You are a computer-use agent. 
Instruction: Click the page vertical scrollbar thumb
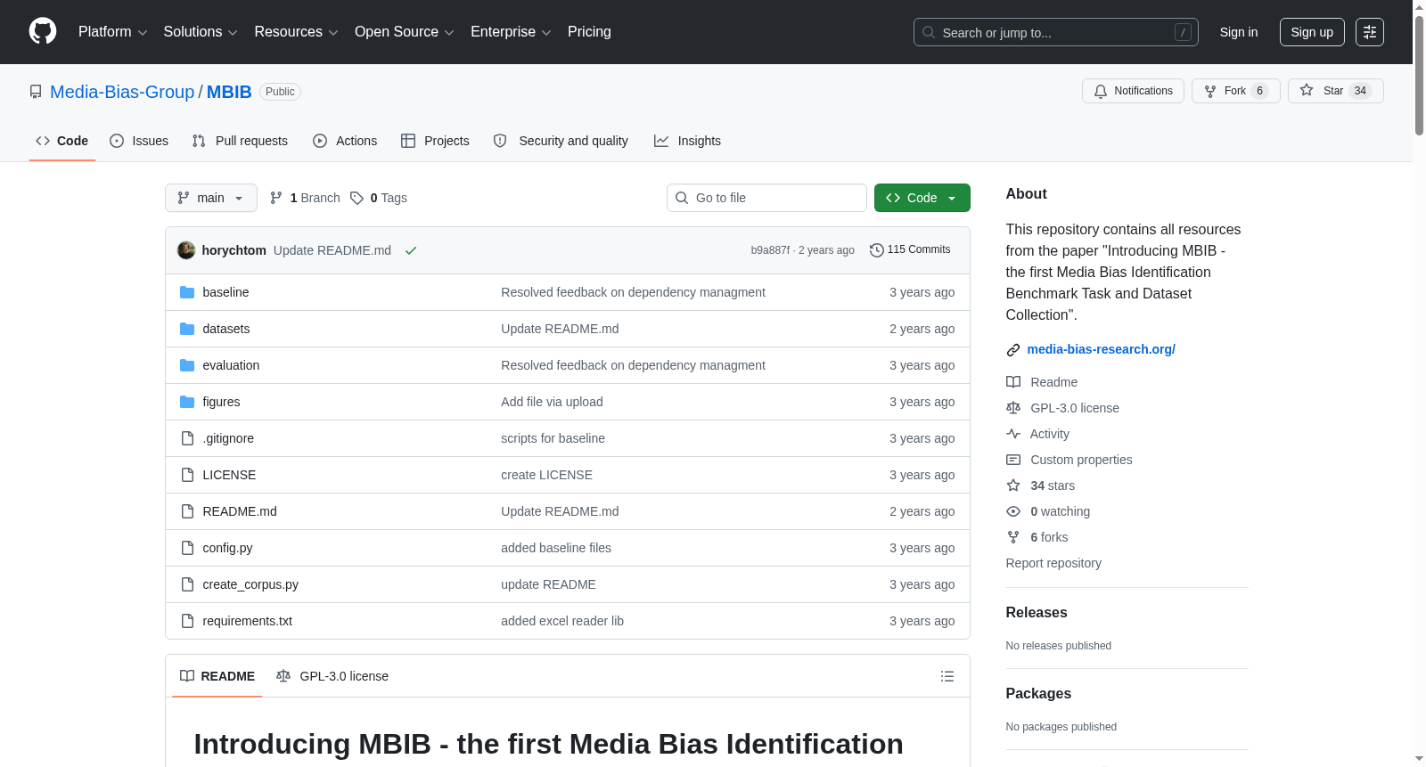(x=1419, y=75)
